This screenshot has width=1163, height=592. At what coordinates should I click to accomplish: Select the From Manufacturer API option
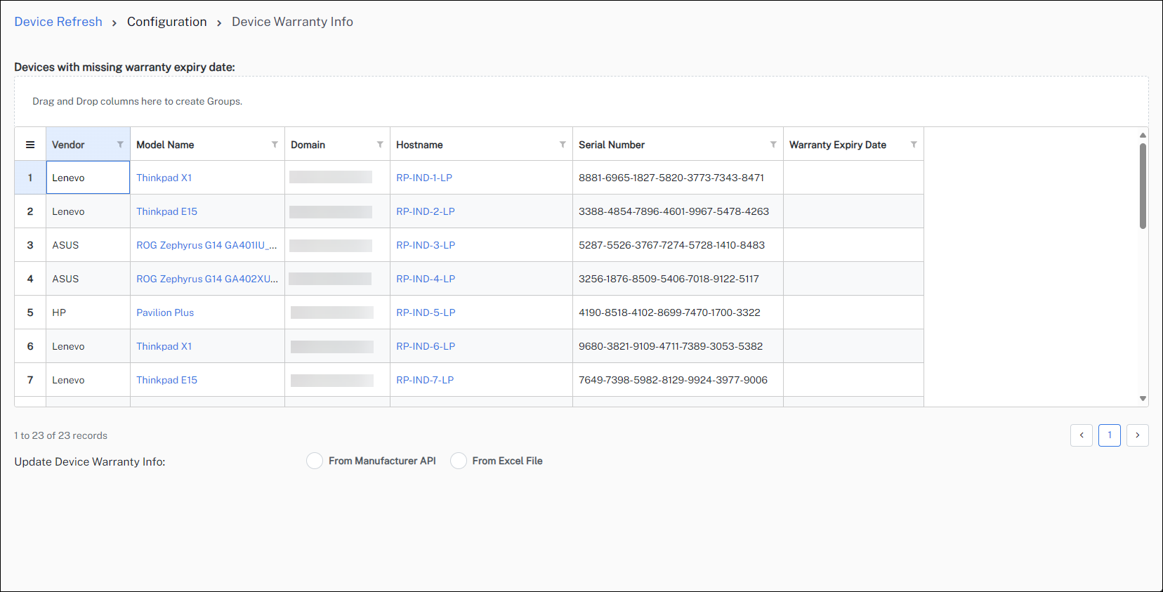click(x=315, y=461)
